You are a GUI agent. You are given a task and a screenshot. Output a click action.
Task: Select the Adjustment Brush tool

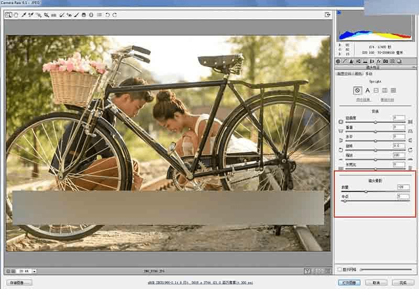[76, 15]
